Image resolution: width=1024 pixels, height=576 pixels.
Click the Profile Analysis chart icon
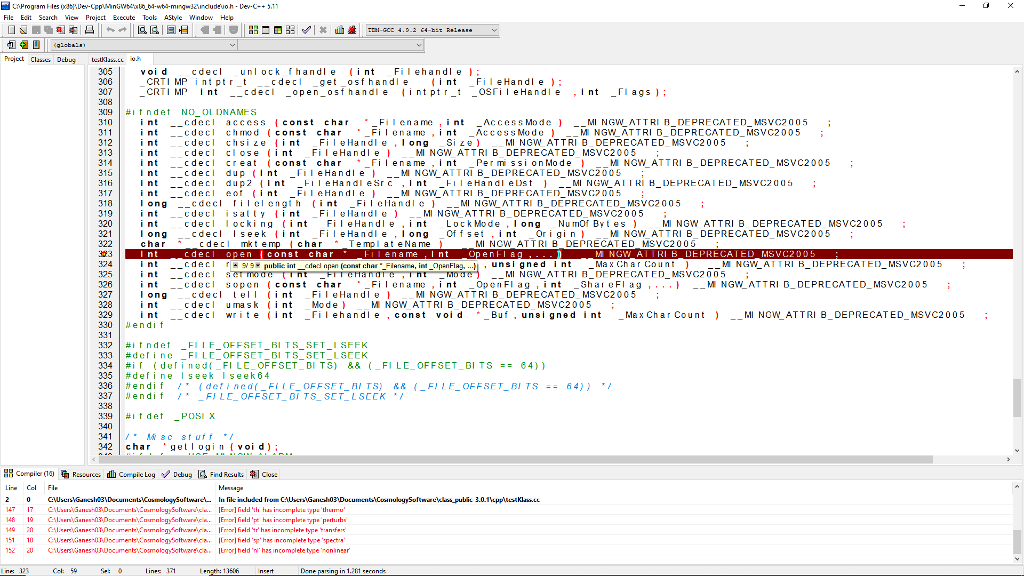click(x=340, y=30)
